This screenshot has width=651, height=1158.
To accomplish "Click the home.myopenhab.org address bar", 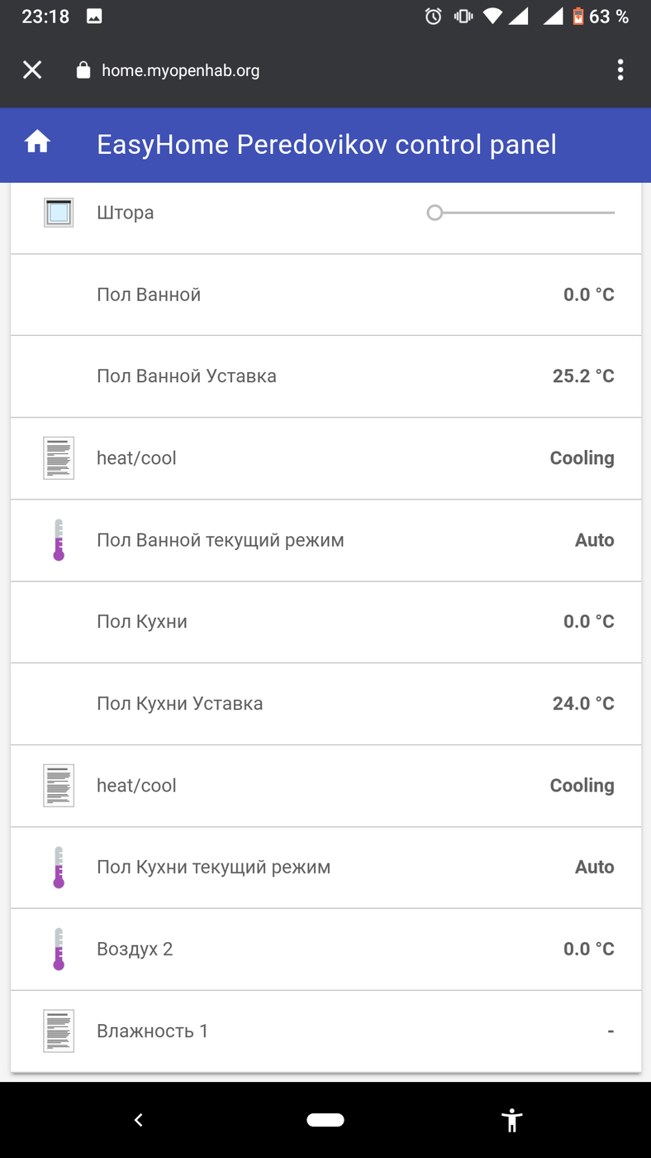I will 180,70.
